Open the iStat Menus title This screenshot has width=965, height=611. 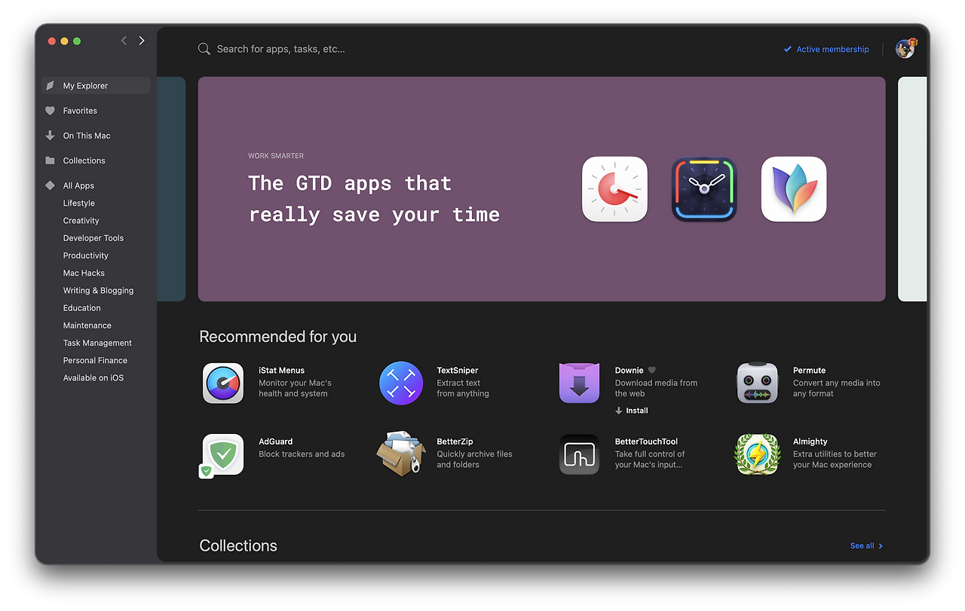click(282, 371)
